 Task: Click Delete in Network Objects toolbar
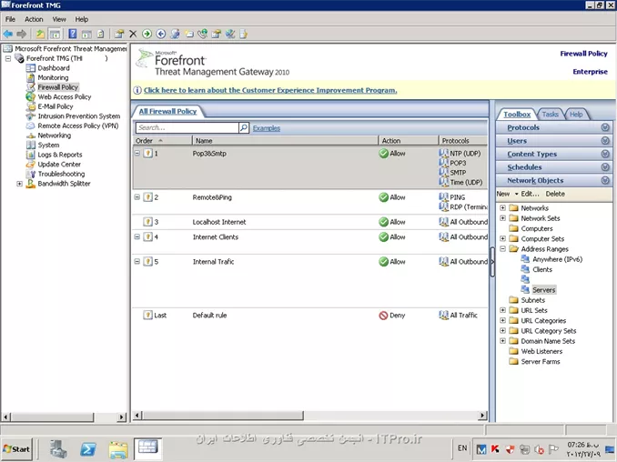[x=555, y=194]
